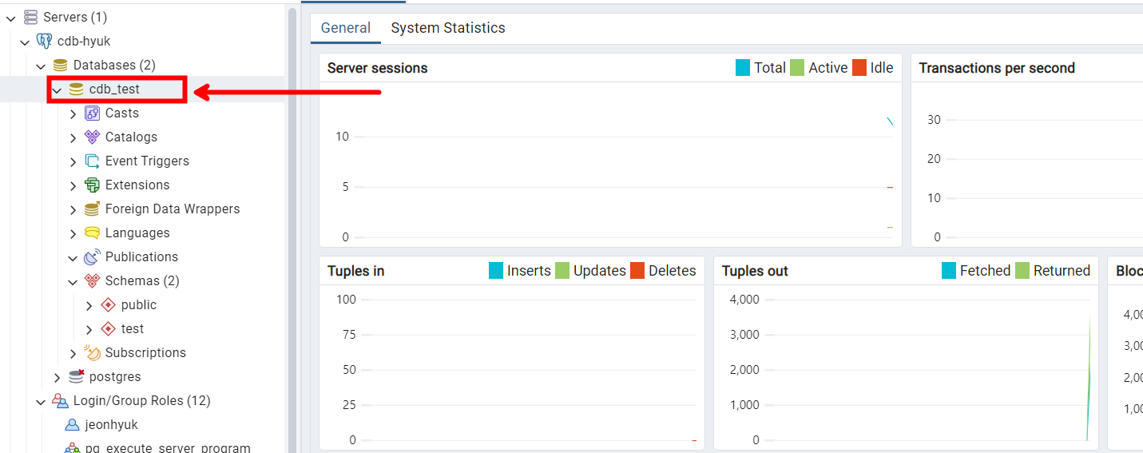
Task: Click the Publications icon
Action: 92,257
